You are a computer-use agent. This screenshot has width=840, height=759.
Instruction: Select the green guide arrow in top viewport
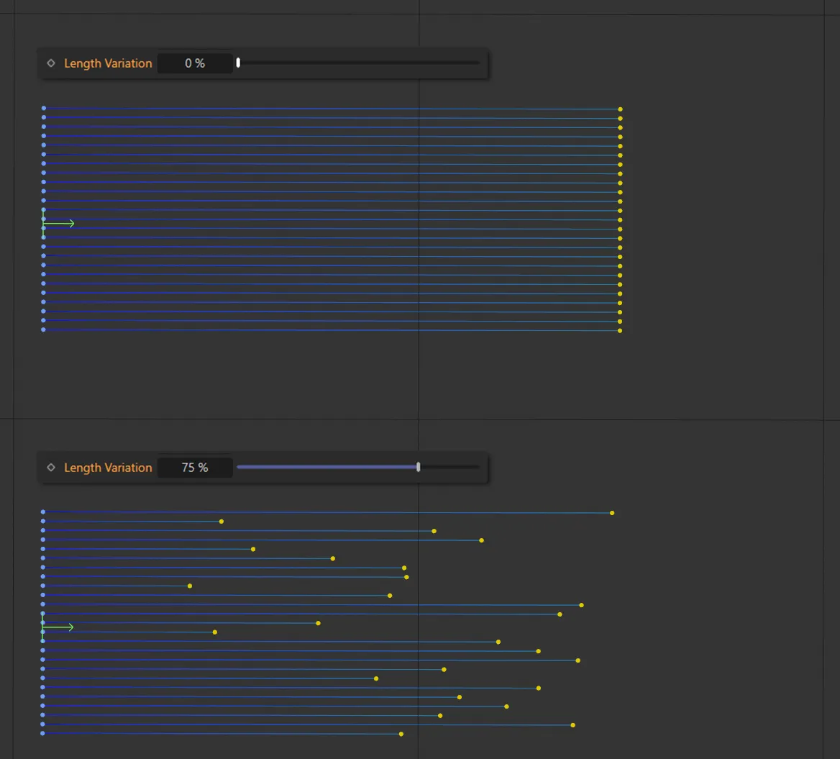58,223
